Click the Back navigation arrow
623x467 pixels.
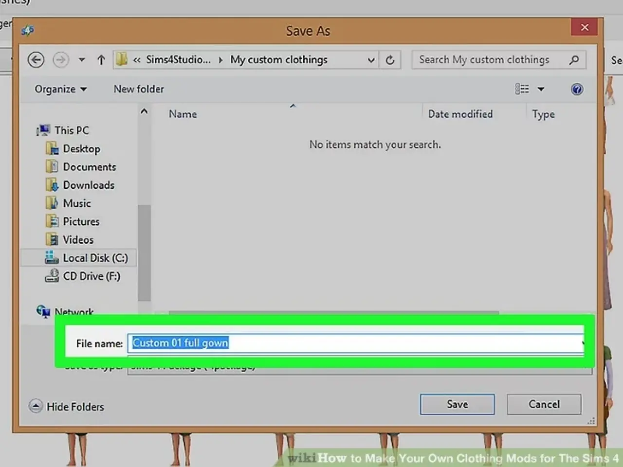[36, 60]
